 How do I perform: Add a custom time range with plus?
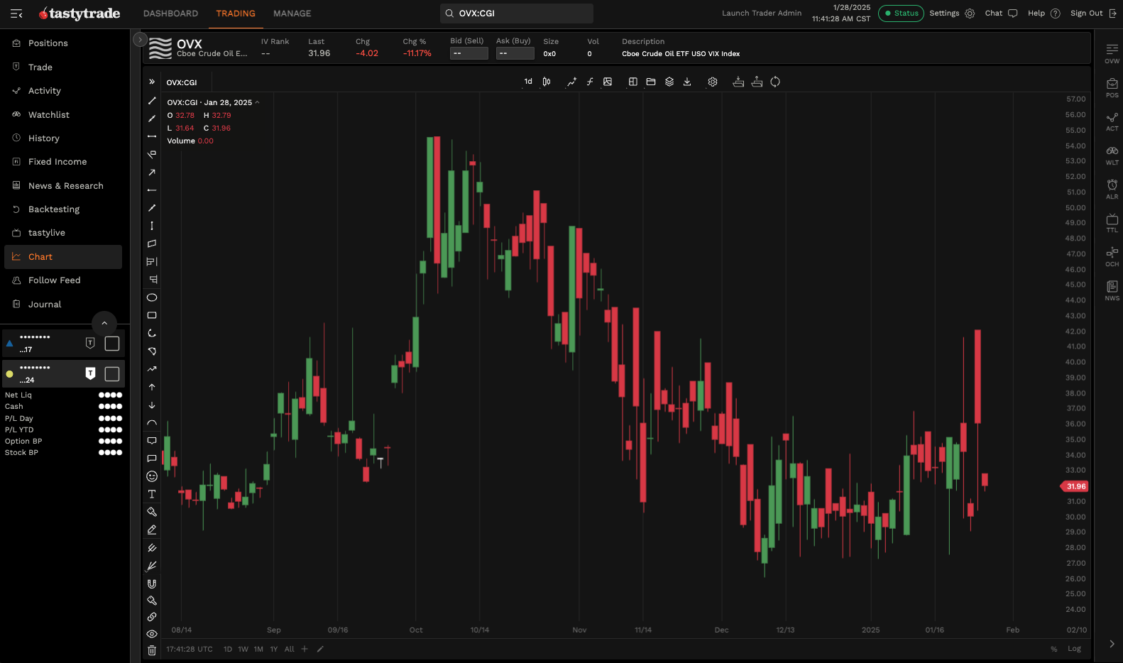pos(305,649)
